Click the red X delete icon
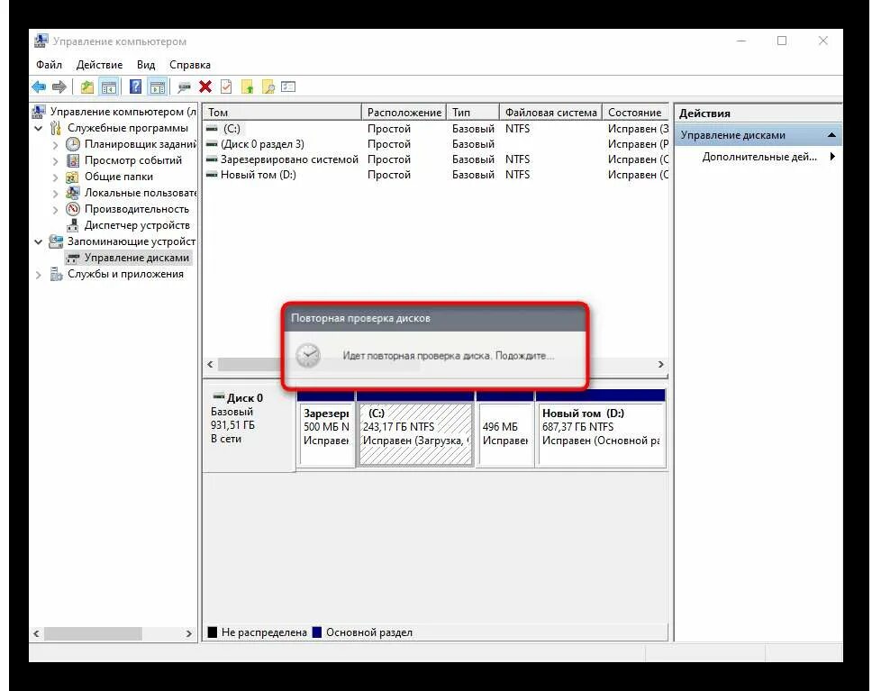The height and width of the screenshot is (691, 872). 205,86
